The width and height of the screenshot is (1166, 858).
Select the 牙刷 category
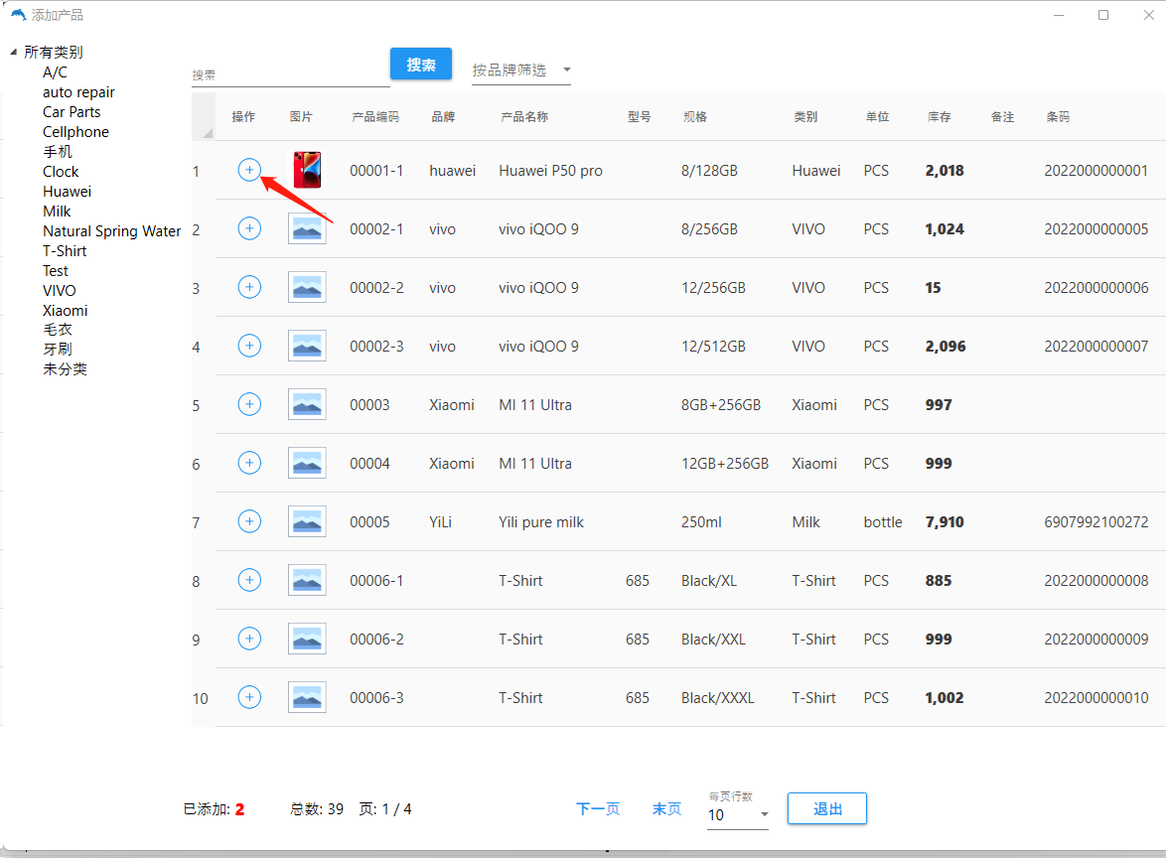pyautogui.click(x=58, y=350)
